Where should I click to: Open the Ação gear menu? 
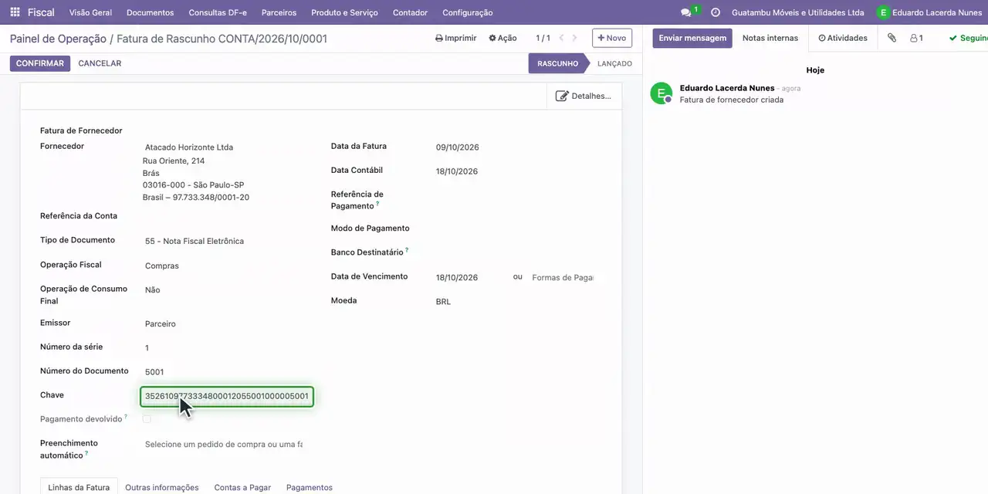coord(502,38)
